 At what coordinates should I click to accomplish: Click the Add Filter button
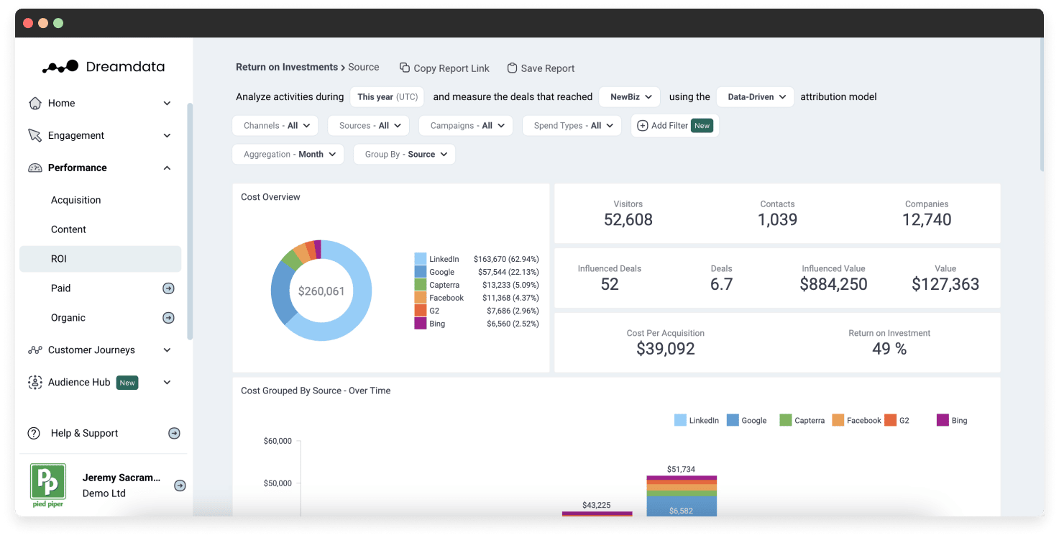(x=675, y=125)
